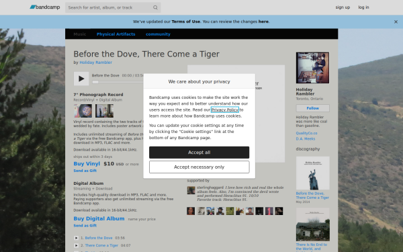
Task: Click the search magnifier icon
Action: click(x=155, y=7)
